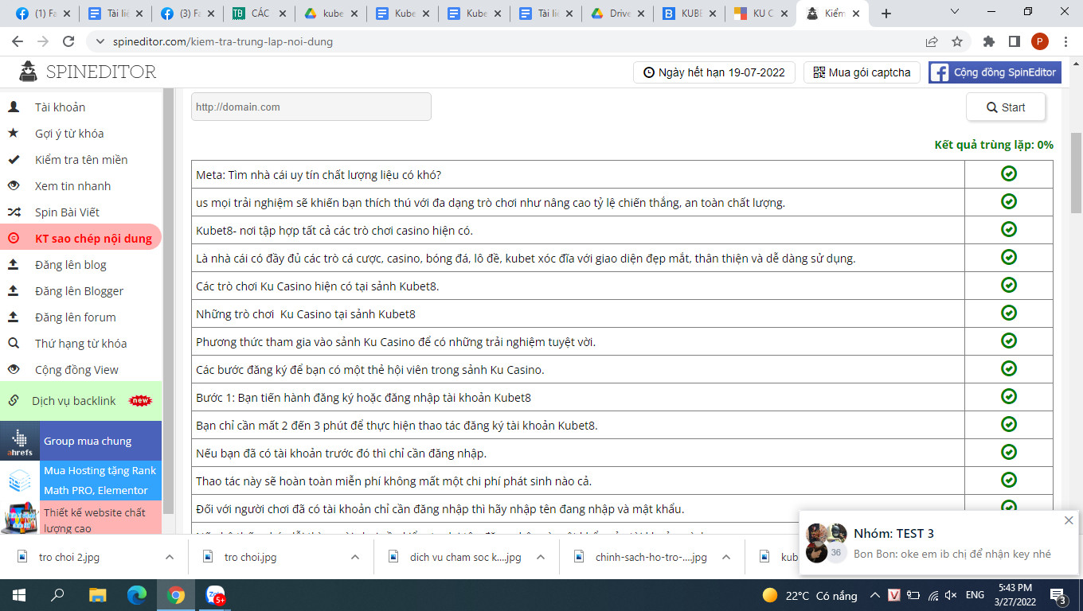1083x611 pixels.
Task: Expand options for tro choi.jpg download
Action: coord(355,557)
